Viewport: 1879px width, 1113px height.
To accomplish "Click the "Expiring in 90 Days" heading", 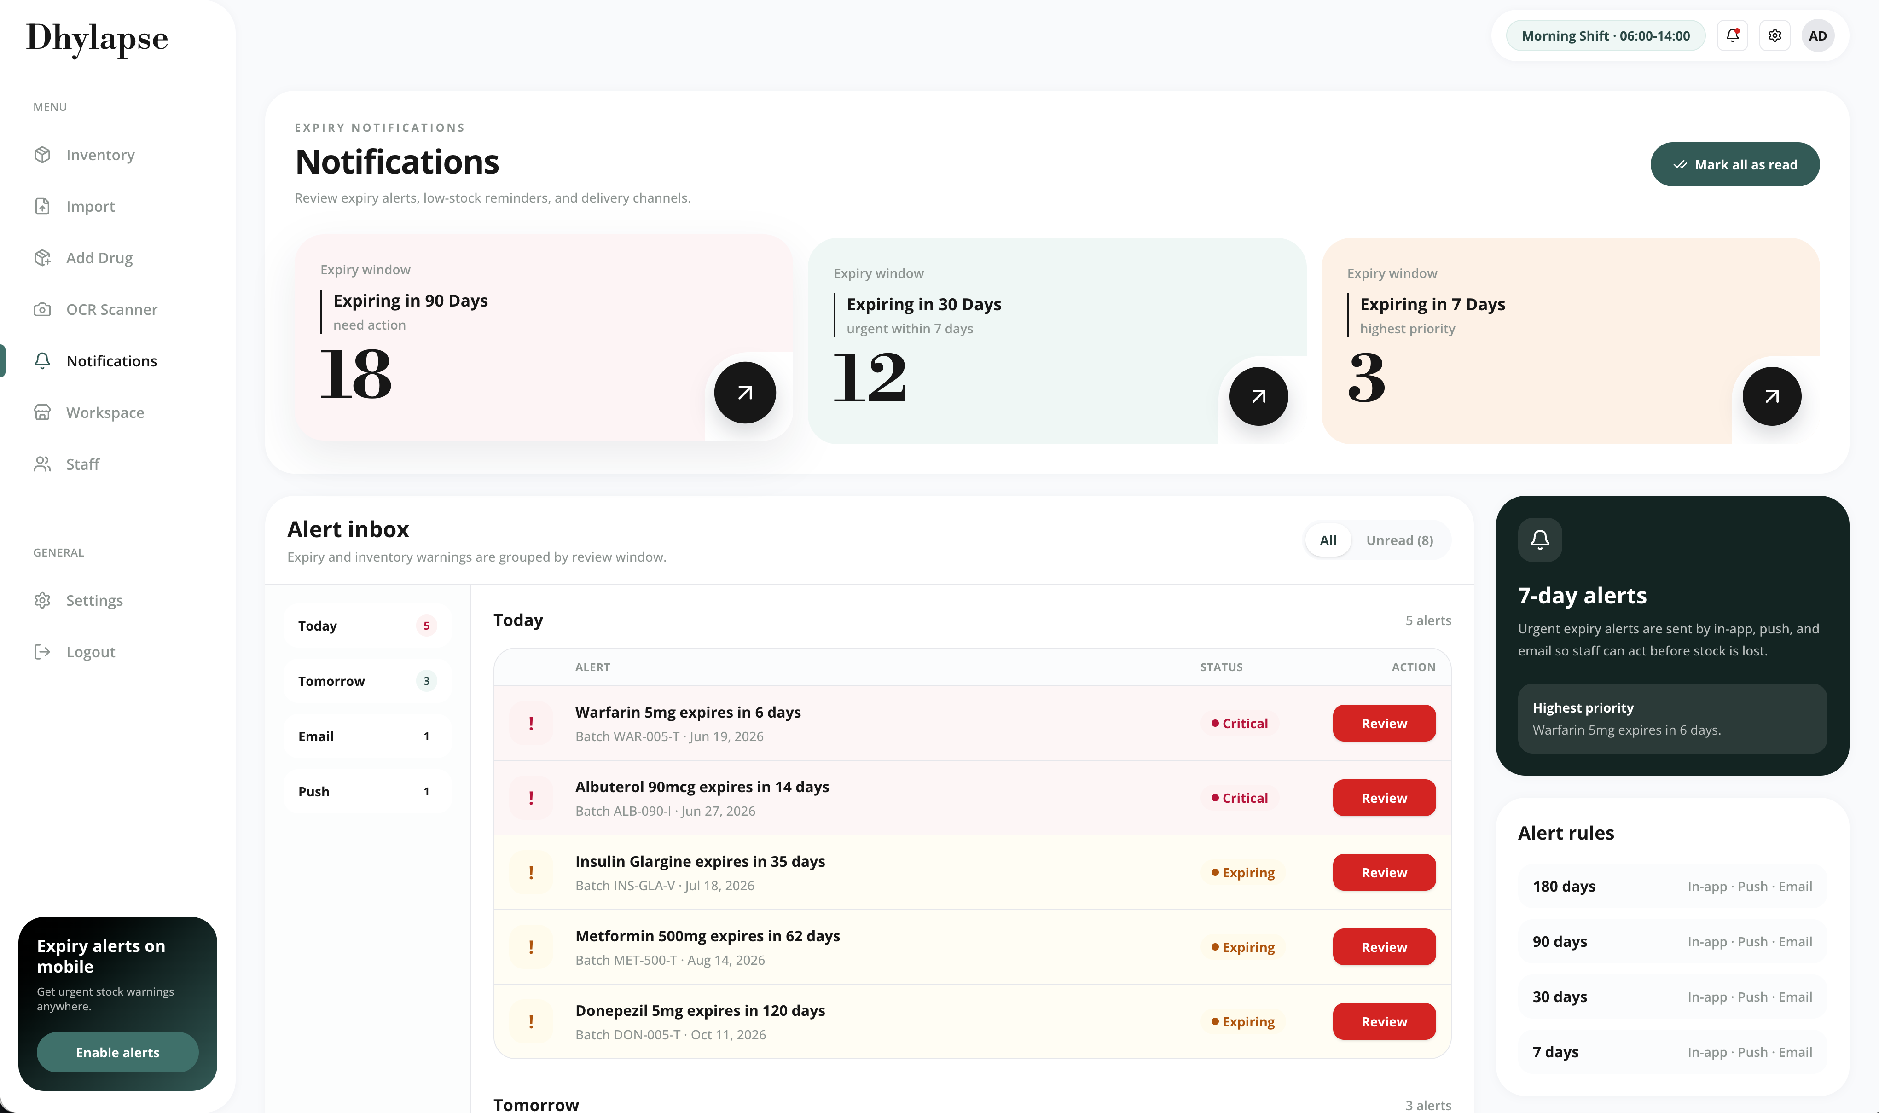I will click(410, 300).
